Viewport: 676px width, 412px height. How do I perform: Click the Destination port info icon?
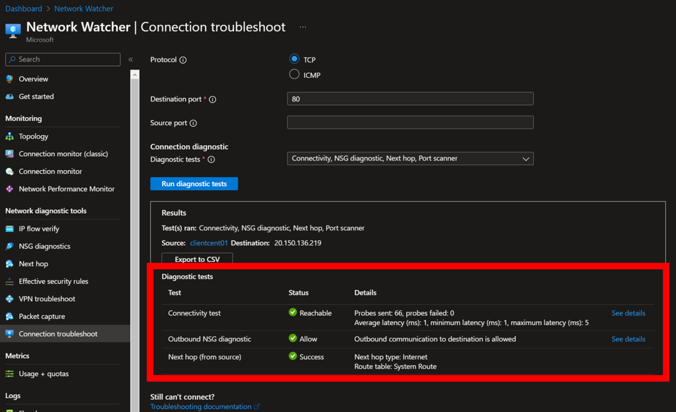[x=212, y=99]
